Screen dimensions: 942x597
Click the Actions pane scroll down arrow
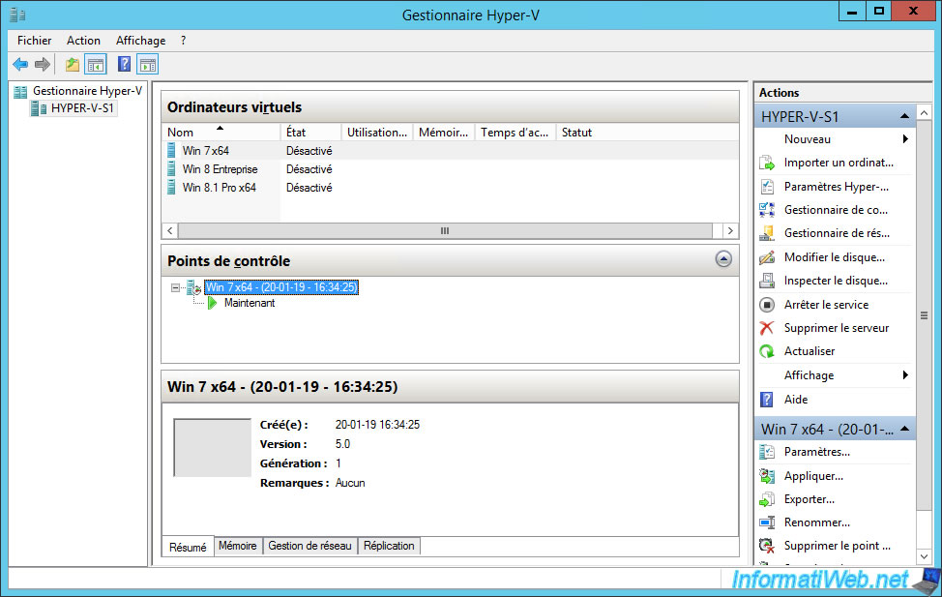point(924,556)
